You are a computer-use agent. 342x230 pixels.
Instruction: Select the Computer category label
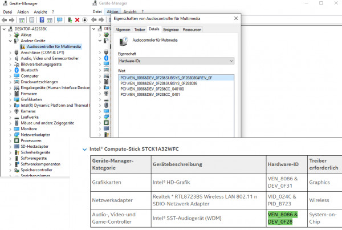click(30, 76)
